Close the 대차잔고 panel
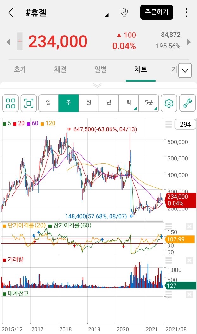197x334 pixels. pyautogui.click(x=189, y=295)
